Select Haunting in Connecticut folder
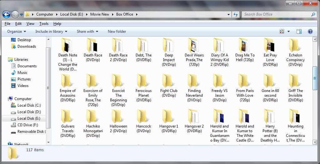This screenshot has width=320, height=164. click(296, 126)
